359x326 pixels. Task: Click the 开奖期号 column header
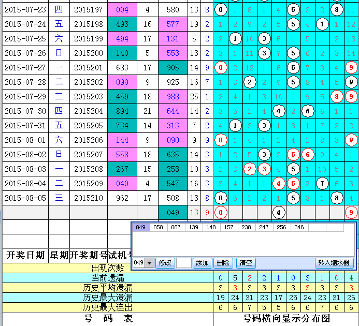89,256
